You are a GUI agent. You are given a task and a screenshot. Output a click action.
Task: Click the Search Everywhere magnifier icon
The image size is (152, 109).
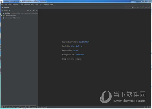coord(149,7)
